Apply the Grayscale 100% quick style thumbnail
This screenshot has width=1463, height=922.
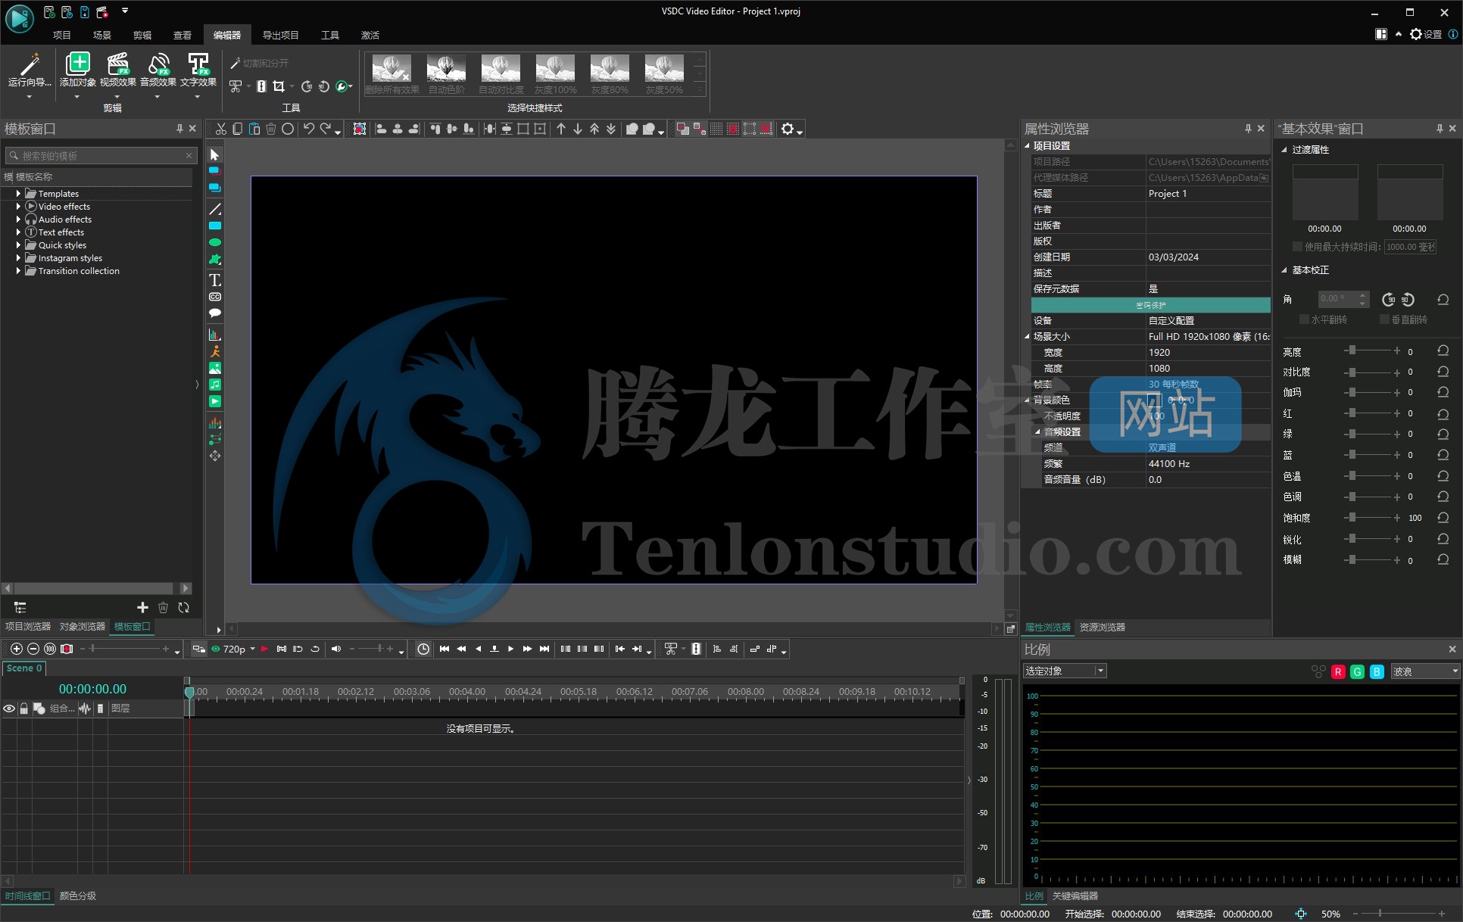coord(555,73)
